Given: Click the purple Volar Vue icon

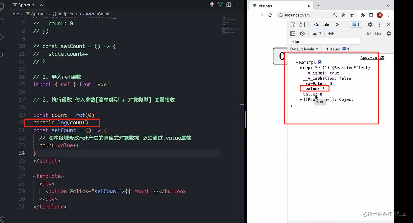Looking at the screenshot, I should point(212,5).
